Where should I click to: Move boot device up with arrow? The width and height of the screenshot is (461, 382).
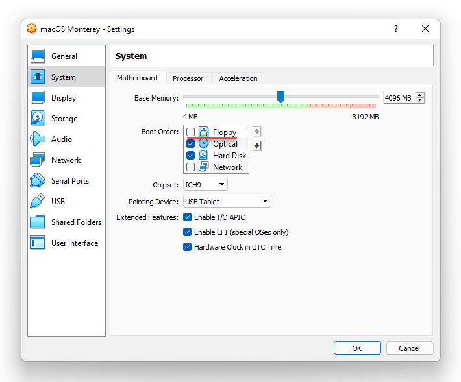click(256, 132)
